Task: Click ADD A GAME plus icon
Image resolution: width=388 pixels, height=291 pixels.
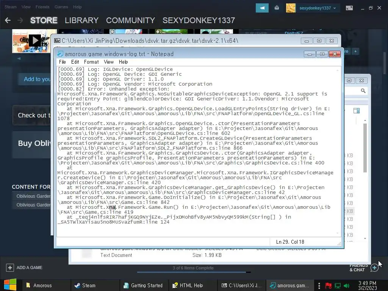Action: 10,268
